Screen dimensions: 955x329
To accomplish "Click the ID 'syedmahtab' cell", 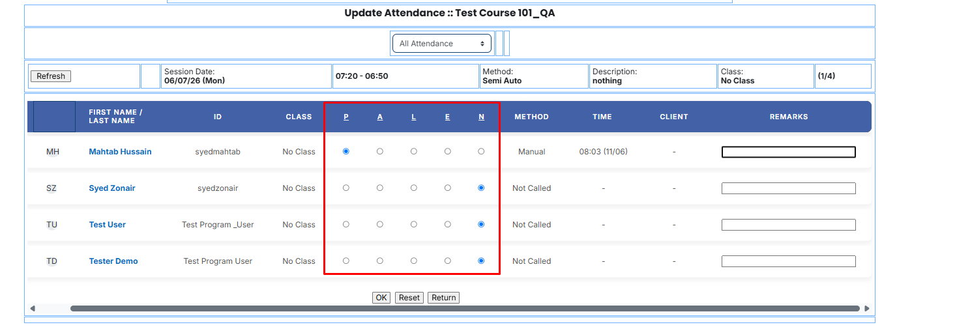I will click(218, 152).
